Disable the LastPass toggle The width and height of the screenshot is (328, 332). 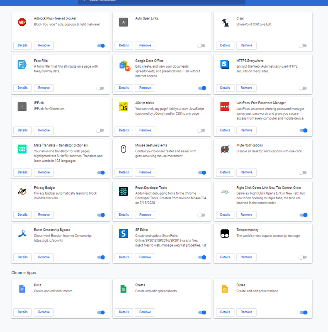pyautogui.click(x=304, y=130)
